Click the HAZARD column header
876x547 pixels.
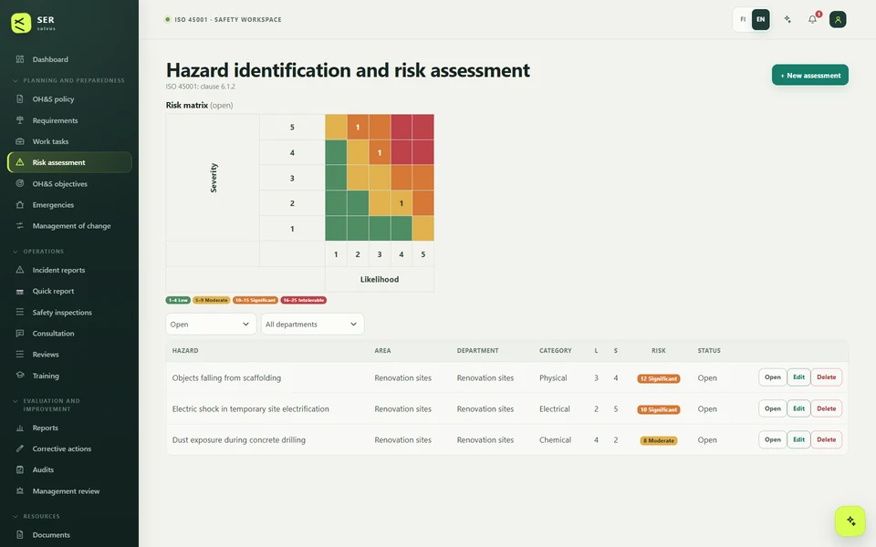tap(185, 350)
